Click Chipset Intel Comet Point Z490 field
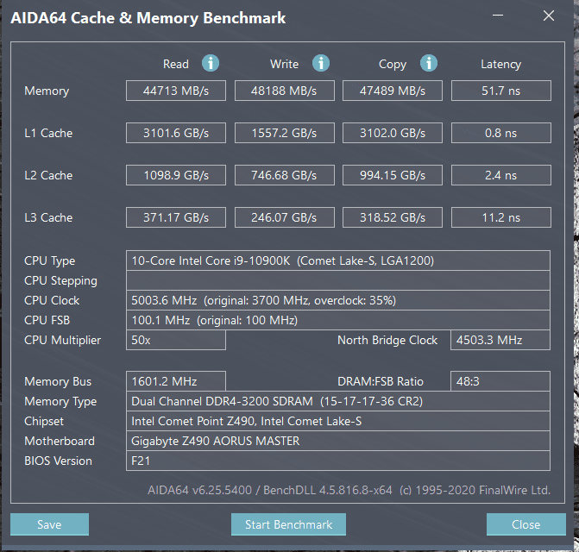The width and height of the screenshot is (579, 552). click(x=338, y=421)
